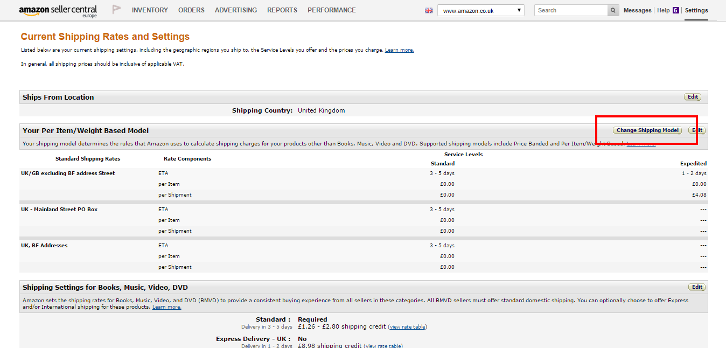
Task: Open Express Delivery view rate table link
Action: 384,346
